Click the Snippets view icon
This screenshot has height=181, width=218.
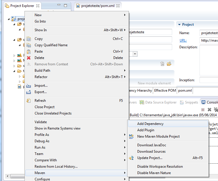point(182,102)
